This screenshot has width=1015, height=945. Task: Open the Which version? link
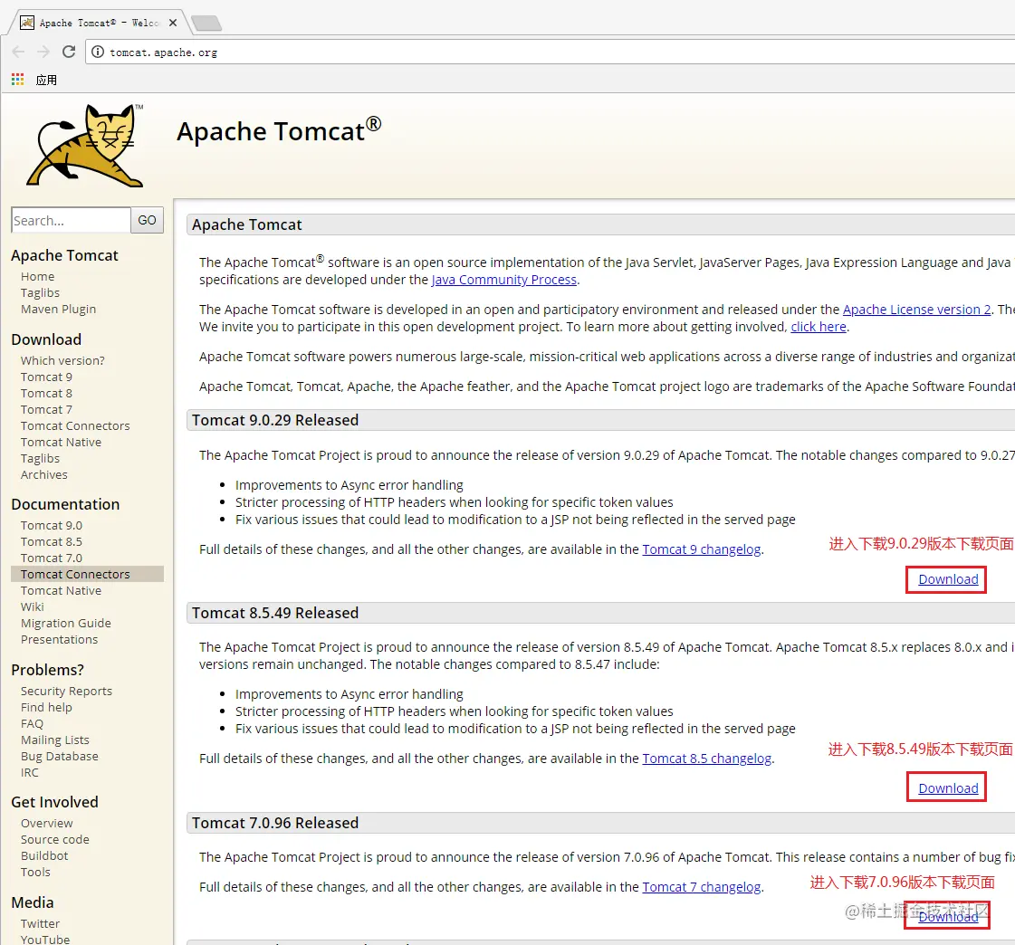[62, 360]
